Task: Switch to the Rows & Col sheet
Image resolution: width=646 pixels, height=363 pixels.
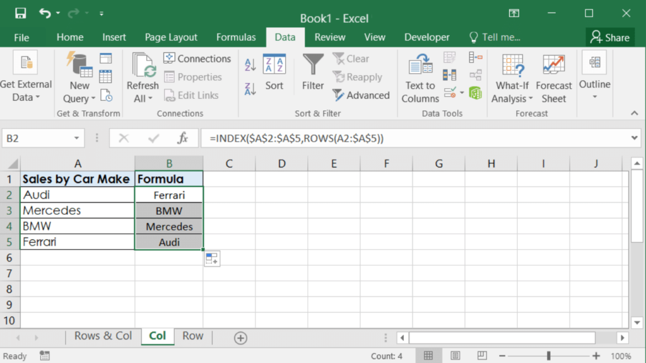Action: pyautogui.click(x=103, y=336)
